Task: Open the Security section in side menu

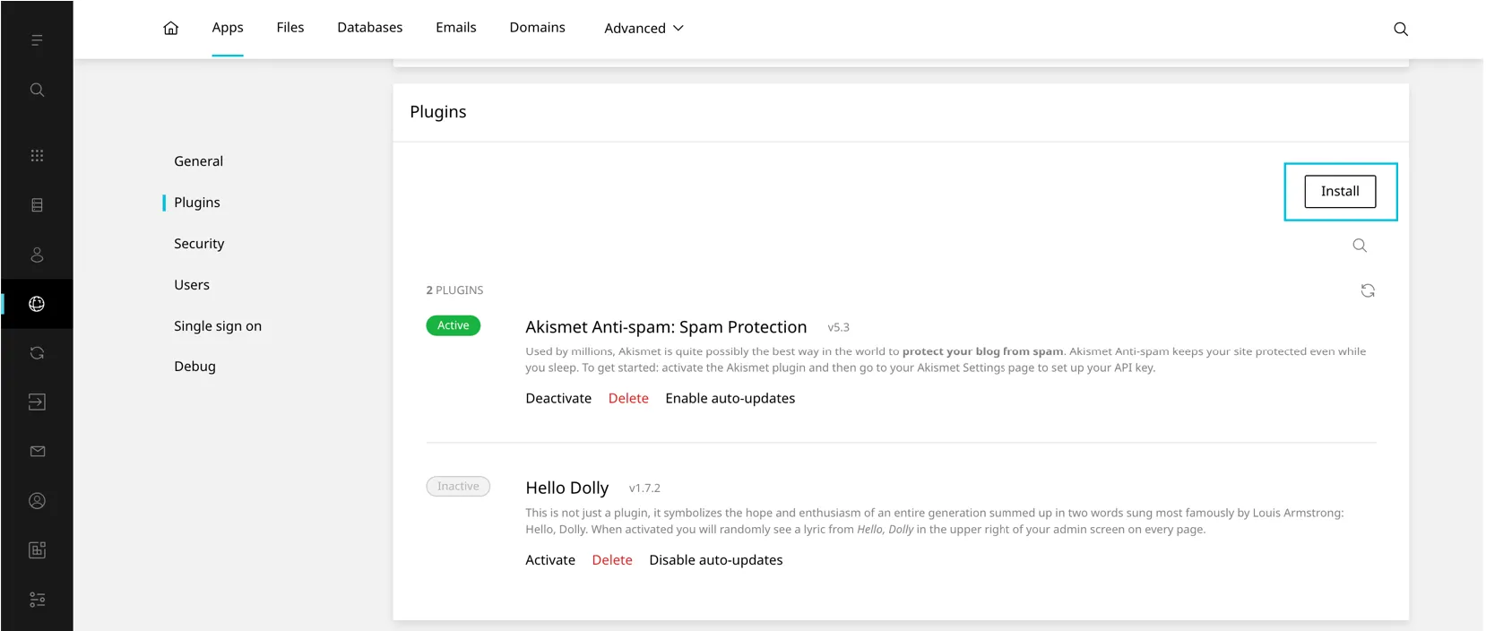Action: 199,244
